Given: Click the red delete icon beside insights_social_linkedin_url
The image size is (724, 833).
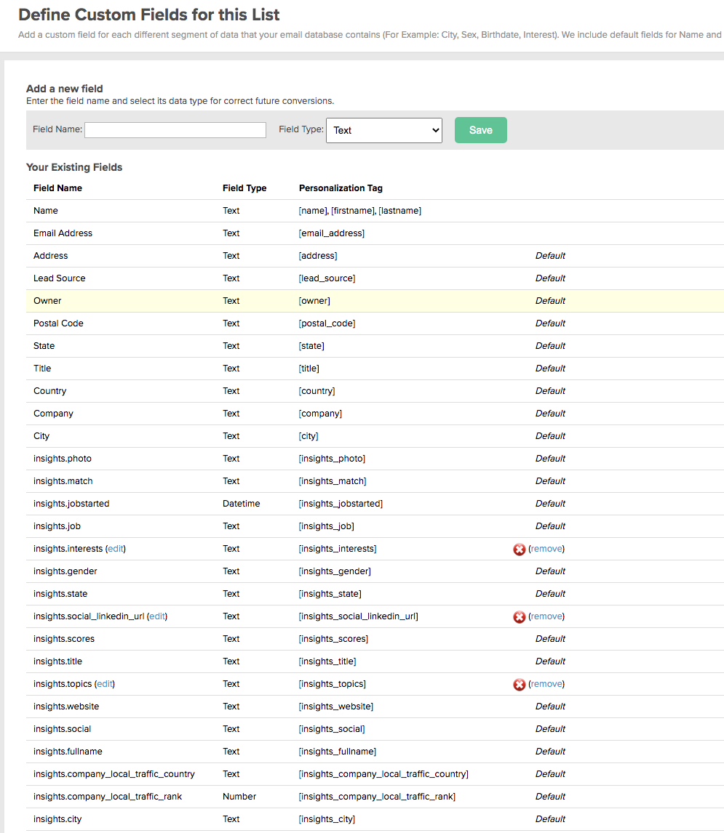Looking at the screenshot, I should pyautogui.click(x=520, y=617).
